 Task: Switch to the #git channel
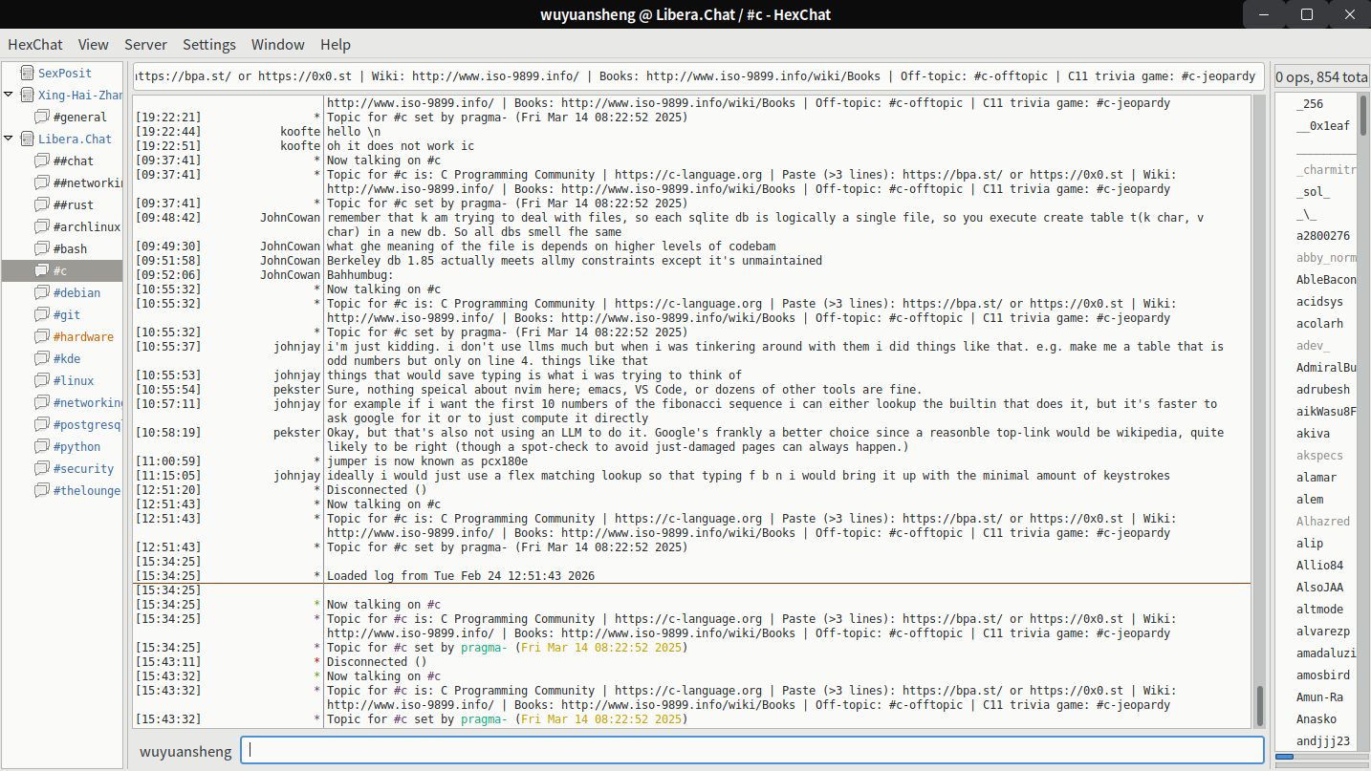67,314
